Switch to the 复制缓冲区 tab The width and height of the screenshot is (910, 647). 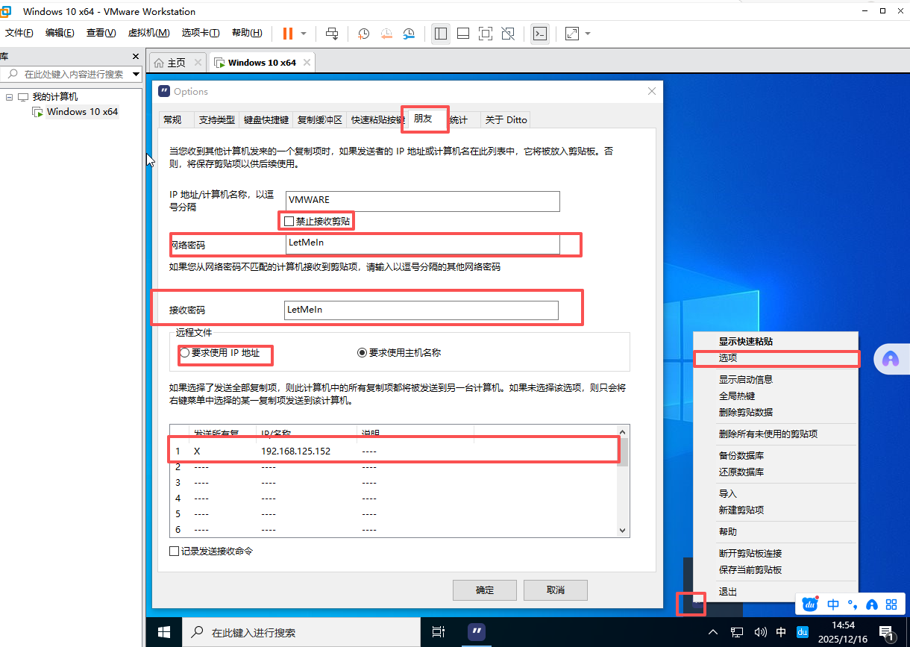[x=319, y=119]
